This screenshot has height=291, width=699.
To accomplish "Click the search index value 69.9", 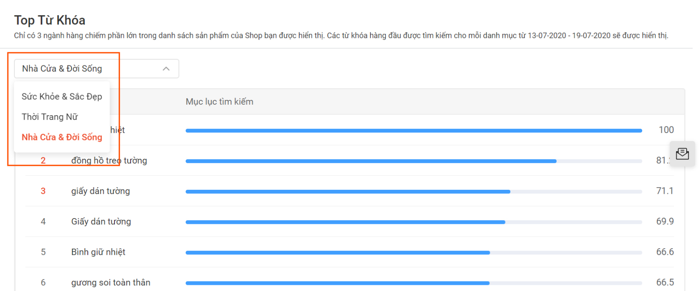I will coord(664,222).
